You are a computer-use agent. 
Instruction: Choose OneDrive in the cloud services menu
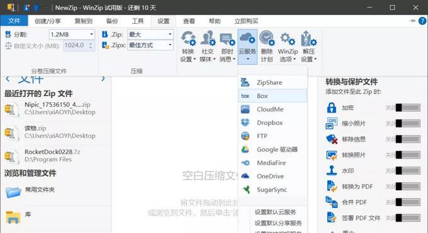(273, 176)
